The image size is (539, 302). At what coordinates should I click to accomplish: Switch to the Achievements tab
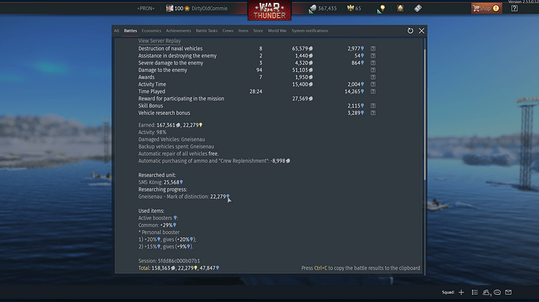coord(178,31)
